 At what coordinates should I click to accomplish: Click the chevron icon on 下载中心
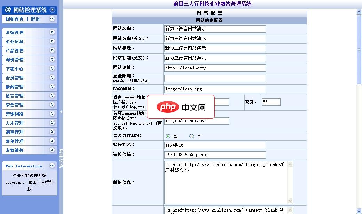click(52, 69)
